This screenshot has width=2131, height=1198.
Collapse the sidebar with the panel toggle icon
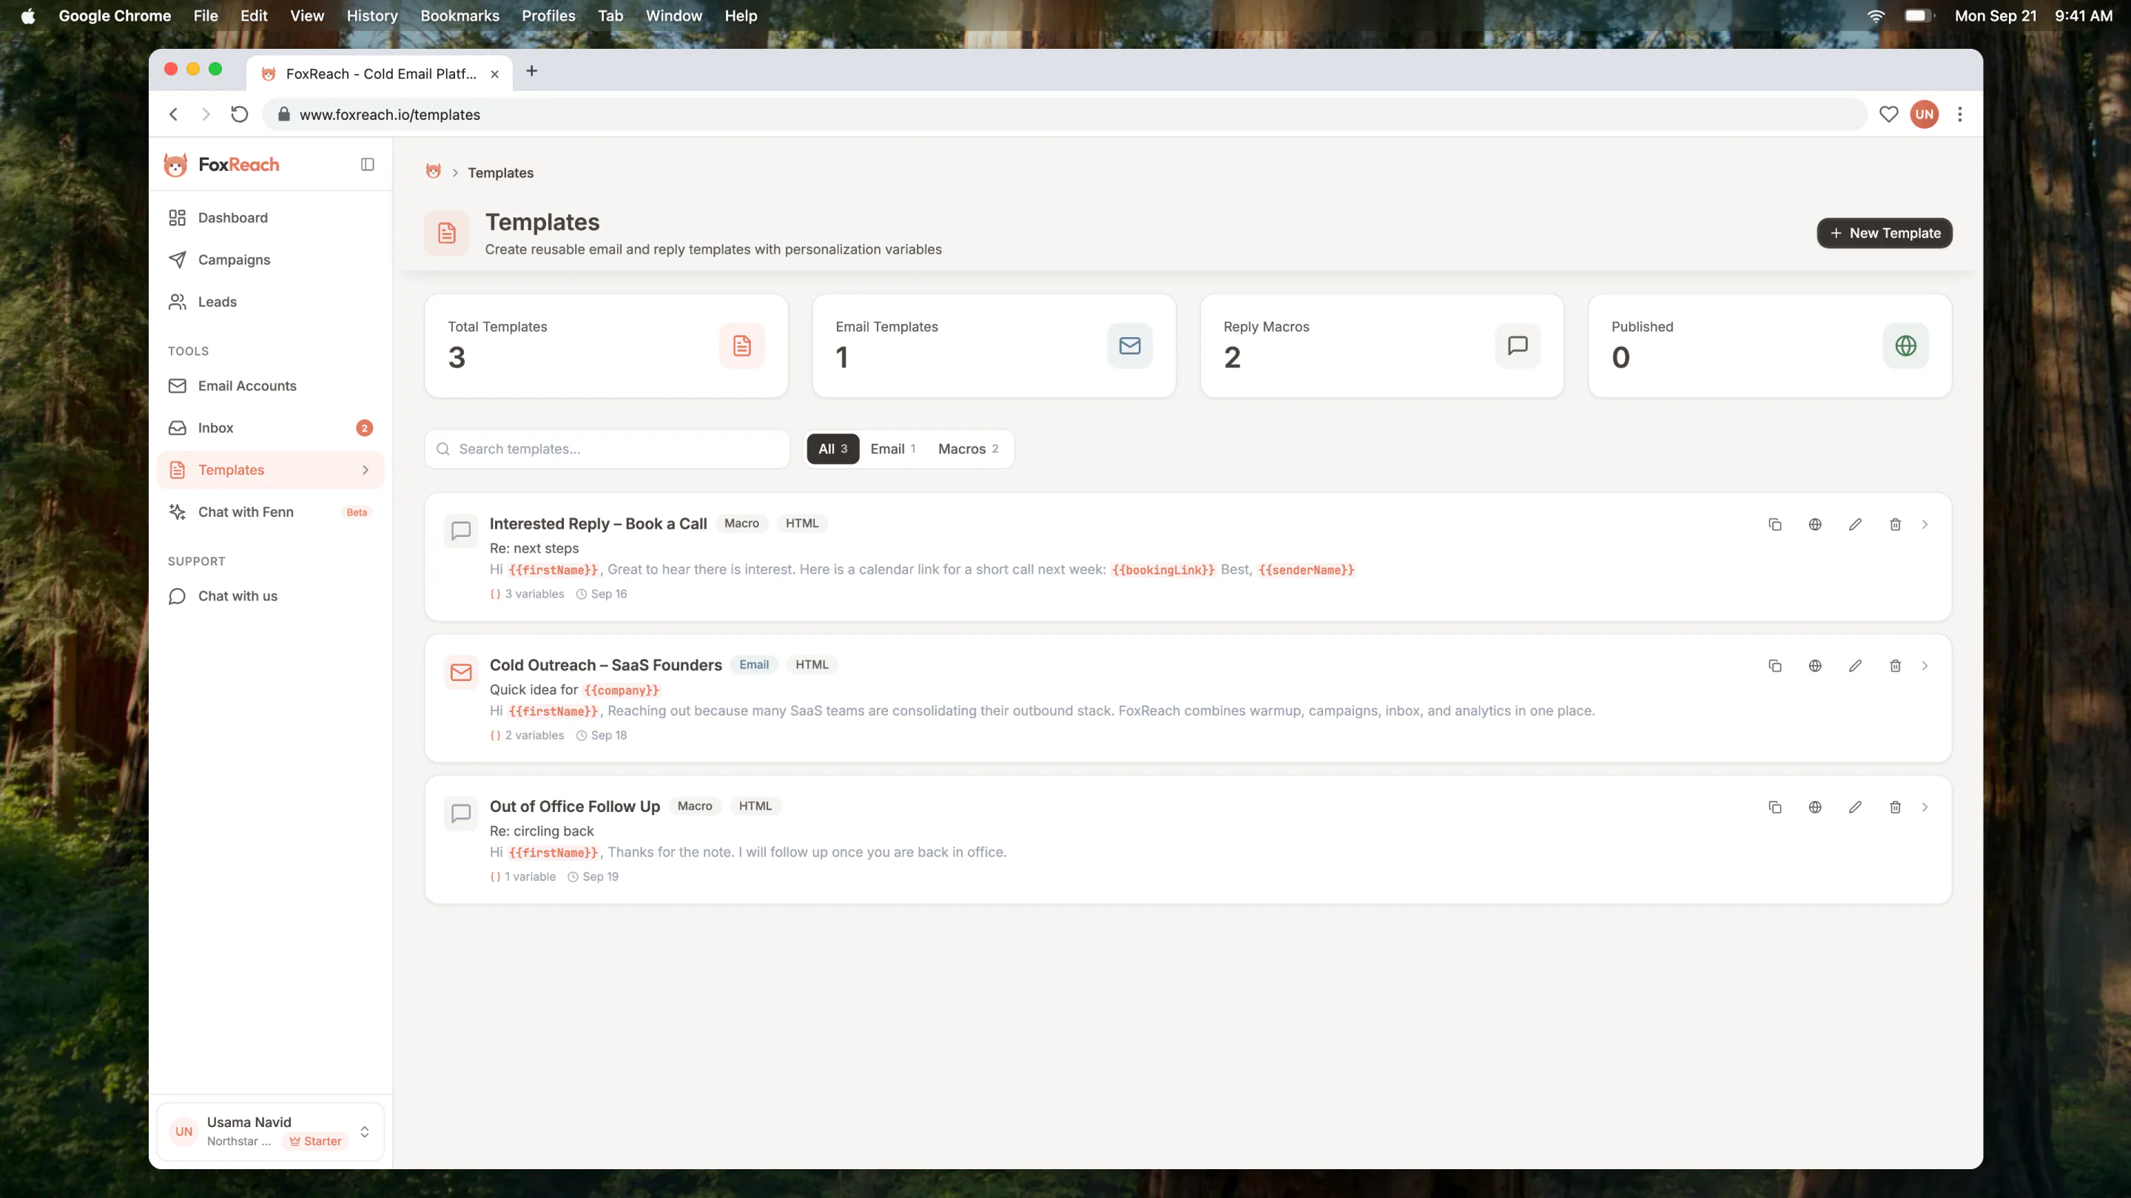pyautogui.click(x=367, y=164)
